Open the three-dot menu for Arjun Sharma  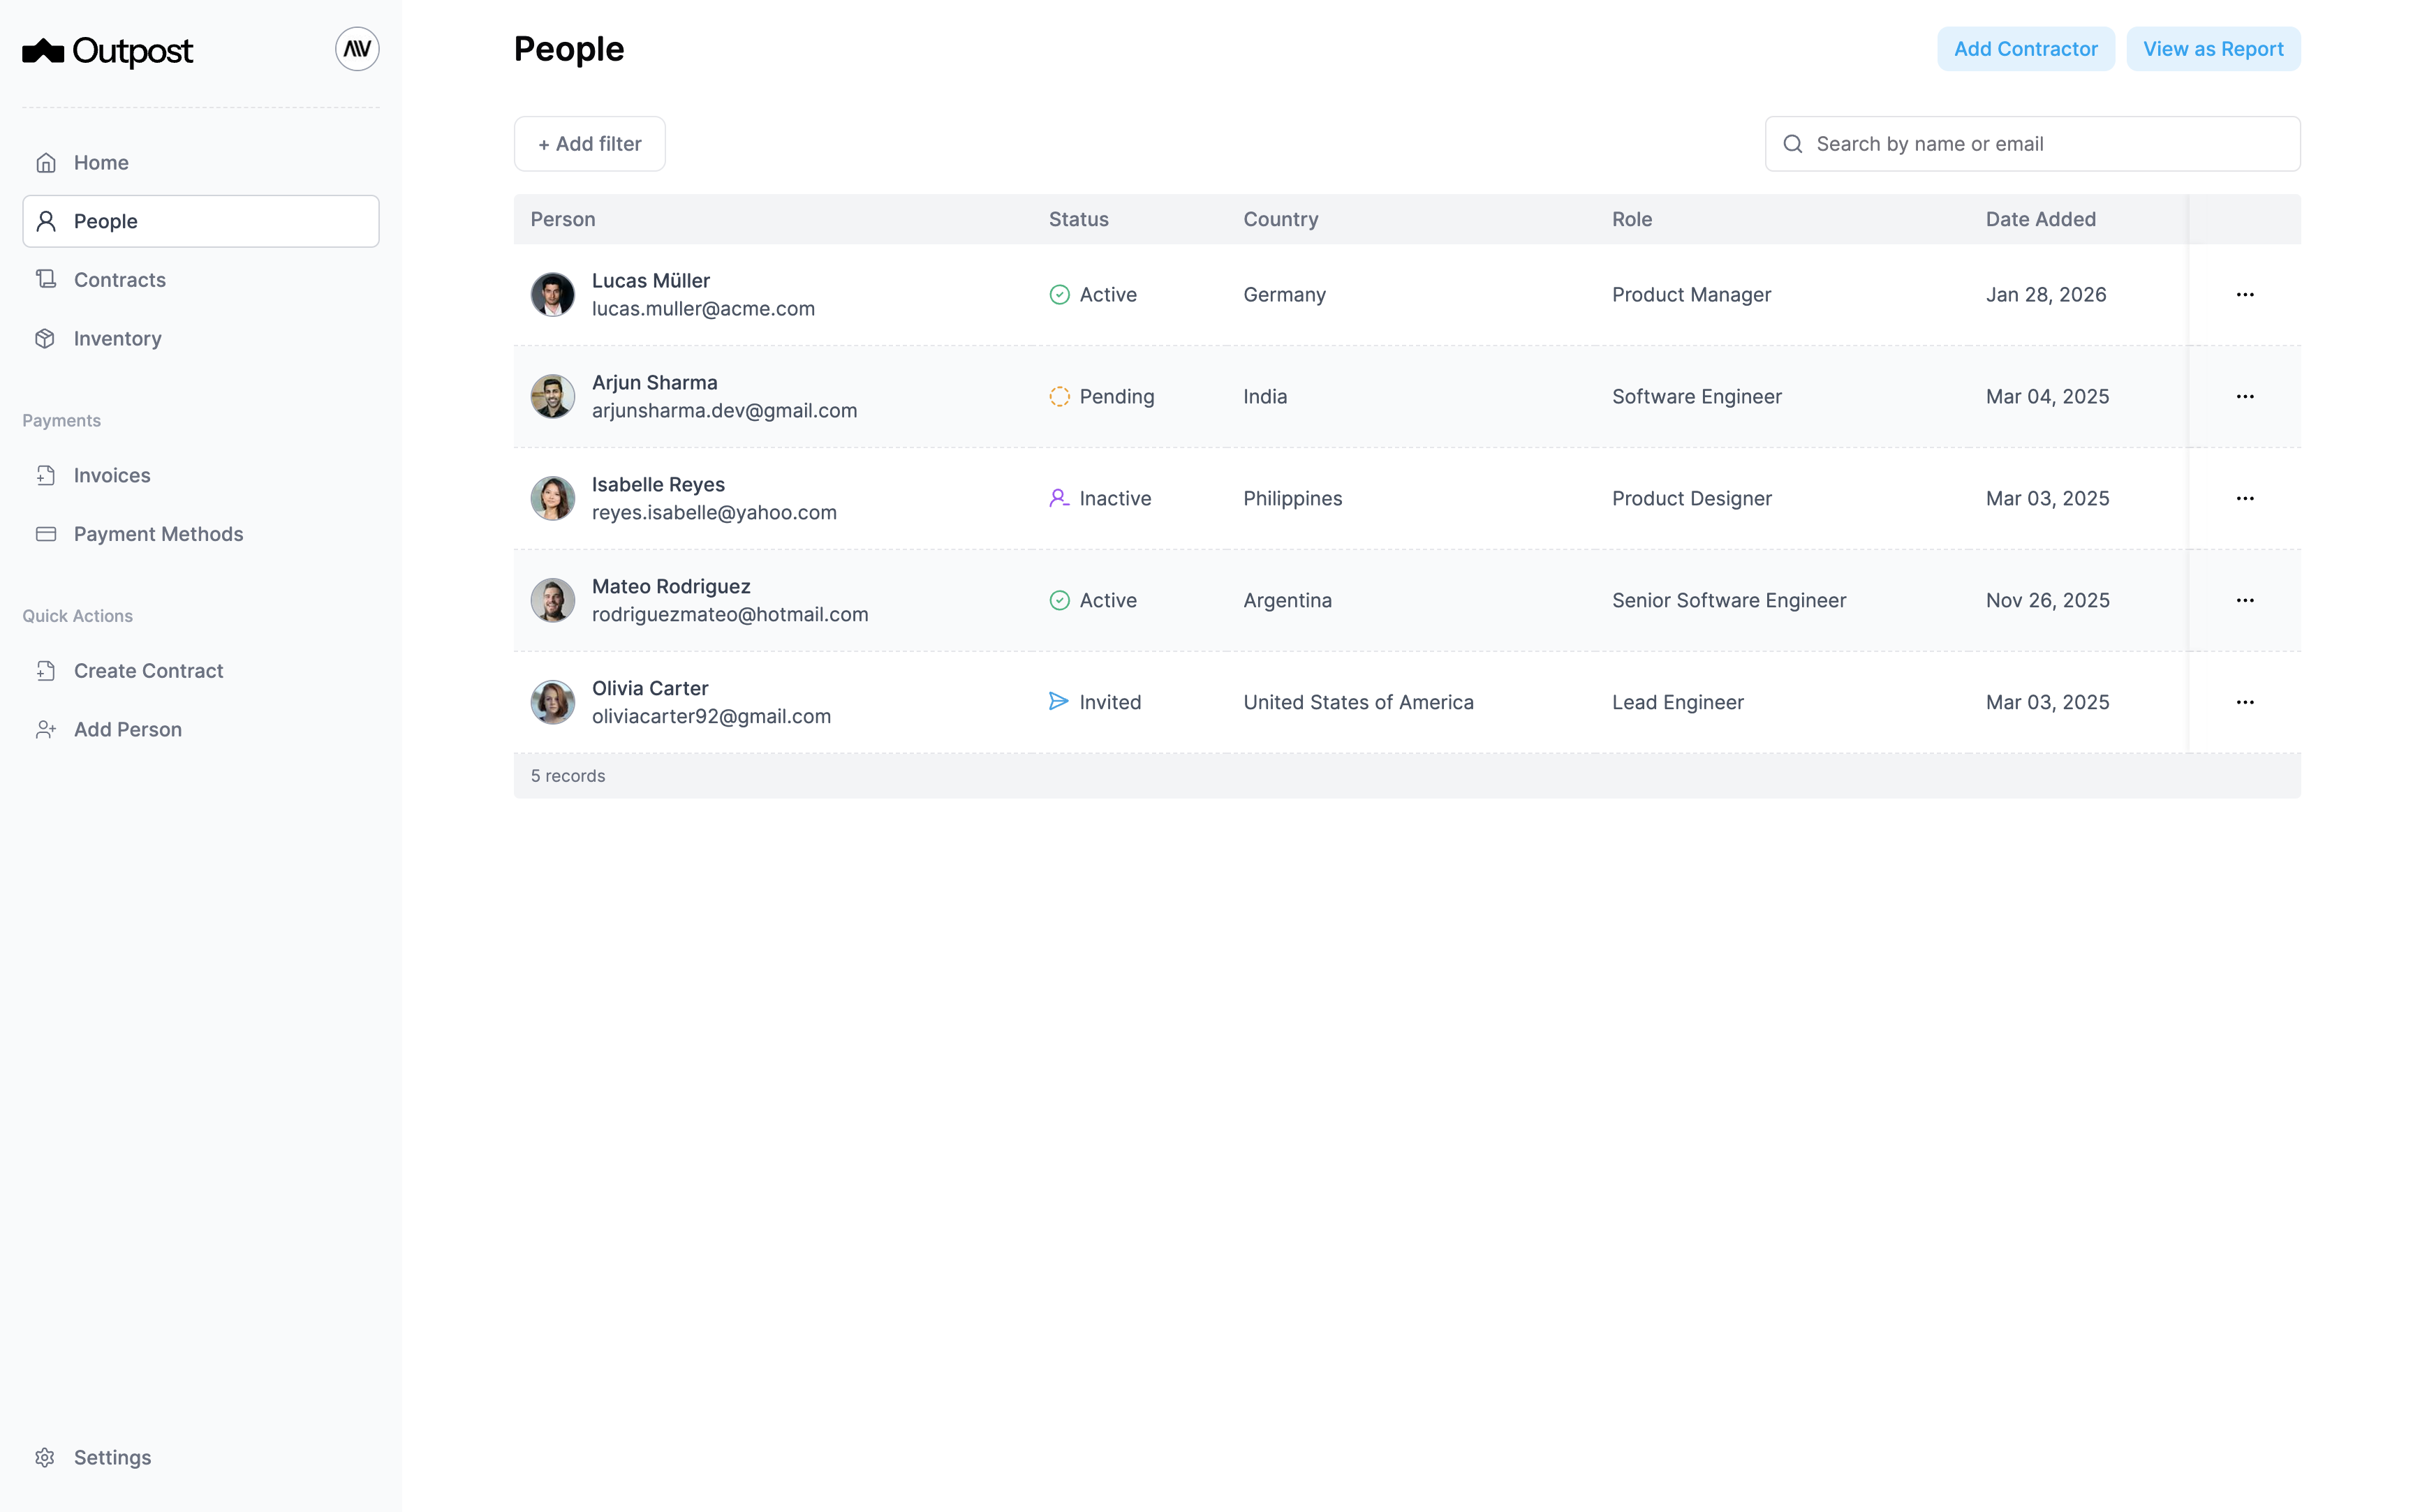[x=2244, y=397]
